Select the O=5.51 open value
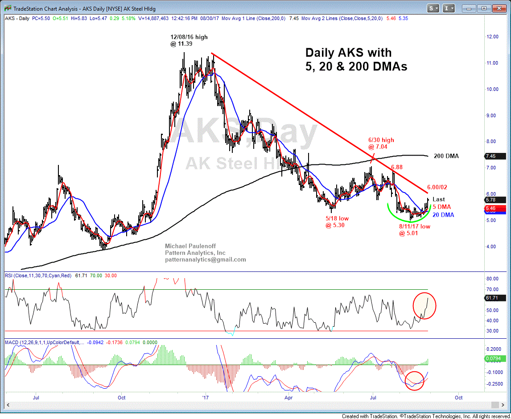511x419 pixels. click(61, 19)
